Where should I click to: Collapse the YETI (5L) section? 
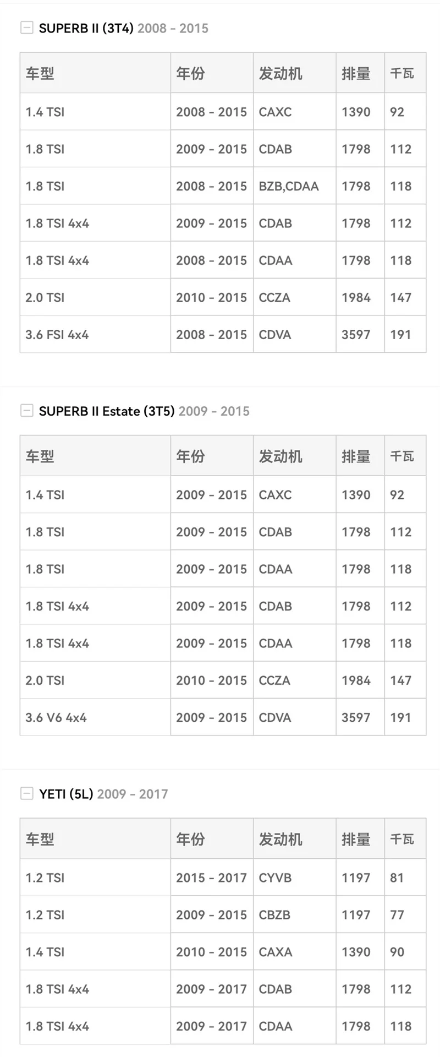click(26, 793)
